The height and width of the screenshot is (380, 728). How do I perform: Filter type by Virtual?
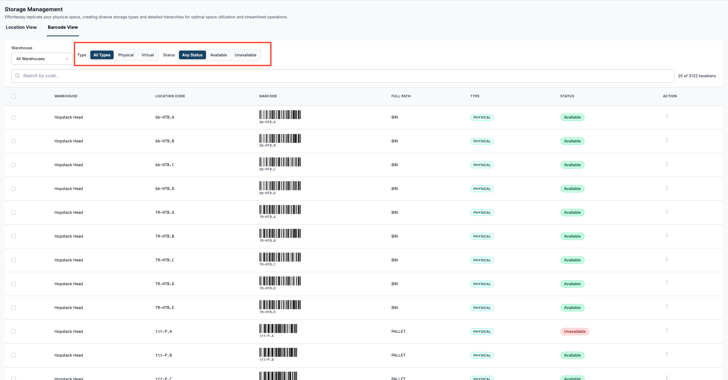click(x=148, y=55)
